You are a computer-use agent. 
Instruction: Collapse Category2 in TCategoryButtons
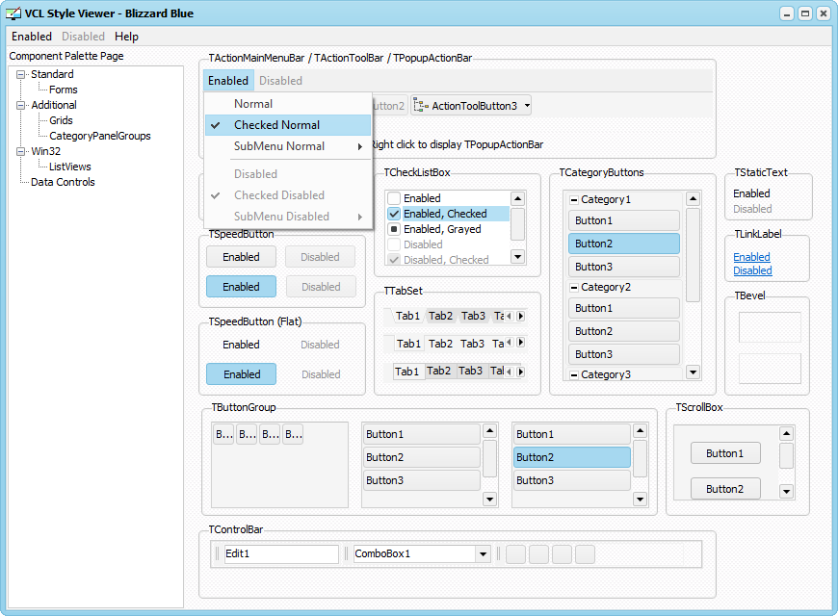pyautogui.click(x=573, y=288)
